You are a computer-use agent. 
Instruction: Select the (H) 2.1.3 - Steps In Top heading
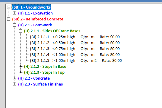[x=44, y=72]
